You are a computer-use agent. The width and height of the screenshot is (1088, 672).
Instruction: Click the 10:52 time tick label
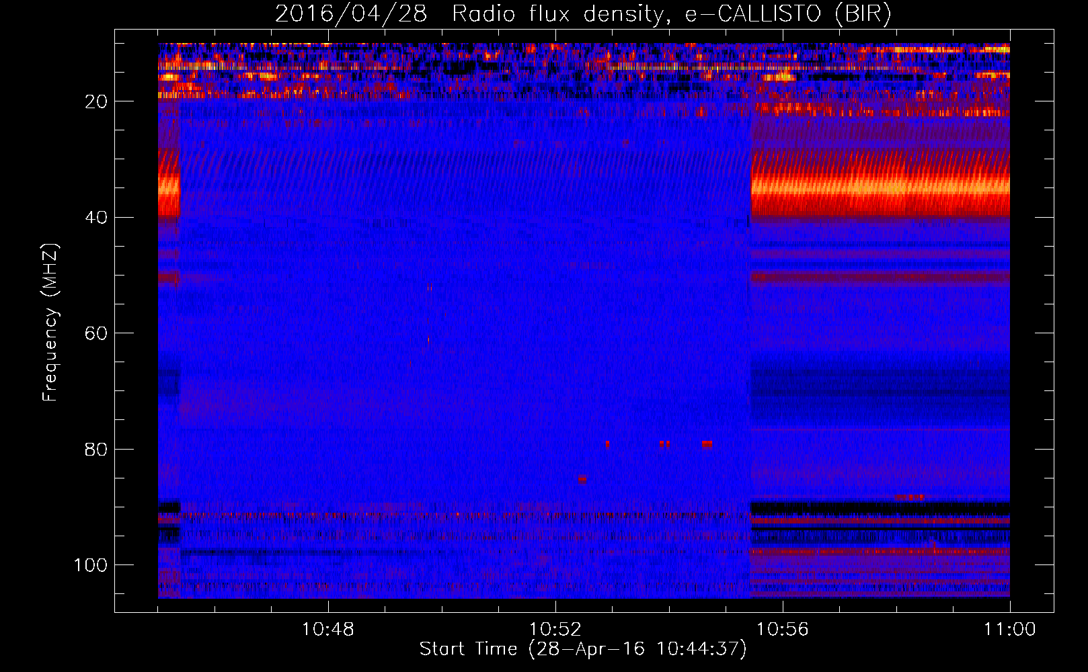pos(555,630)
